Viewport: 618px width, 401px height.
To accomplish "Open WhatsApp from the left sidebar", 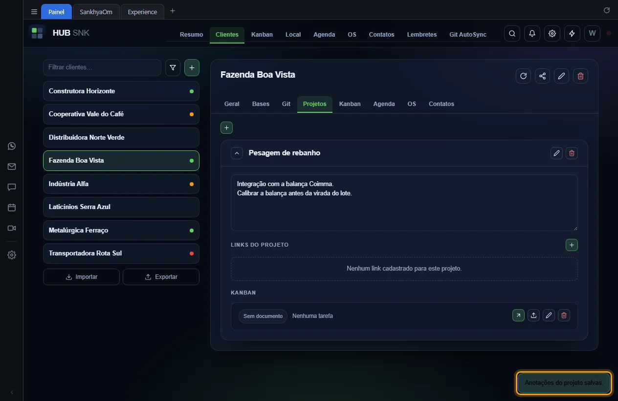I will coord(12,146).
